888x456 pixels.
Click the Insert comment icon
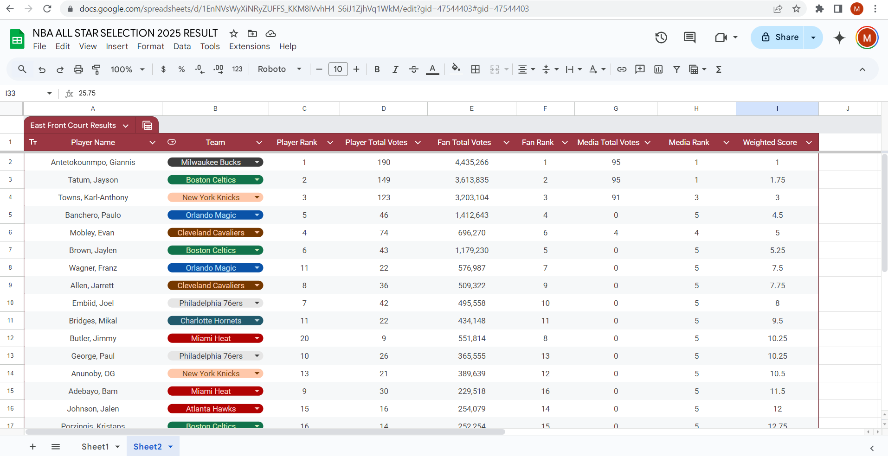(x=640, y=70)
